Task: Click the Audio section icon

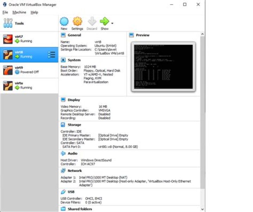Action: (63, 153)
